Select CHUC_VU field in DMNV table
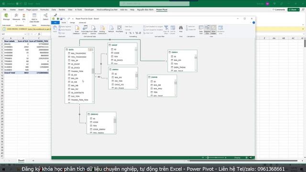Screen dimensions: 306x172 coord(119,85)
